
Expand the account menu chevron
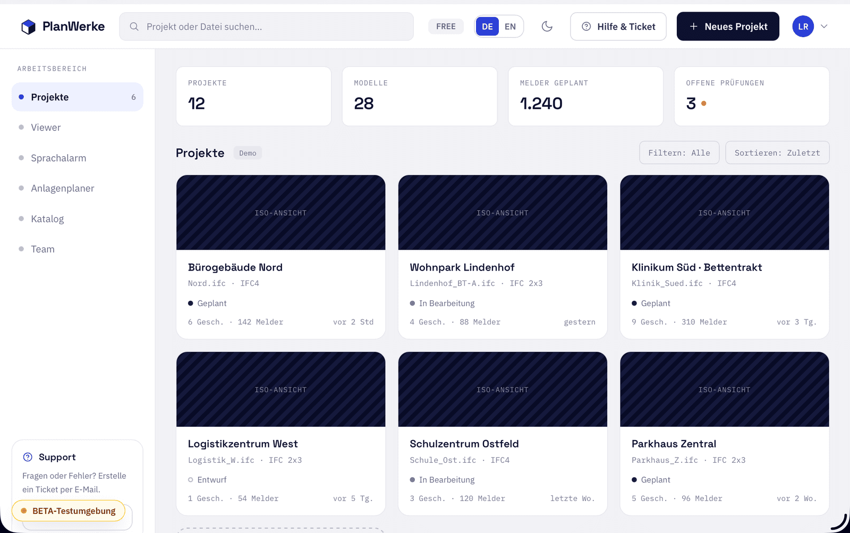(824, 27)
